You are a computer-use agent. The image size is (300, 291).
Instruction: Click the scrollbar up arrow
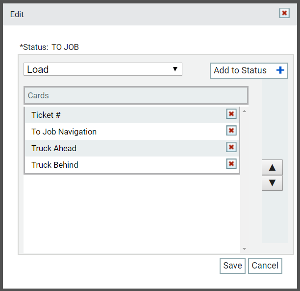click(244, 111)
